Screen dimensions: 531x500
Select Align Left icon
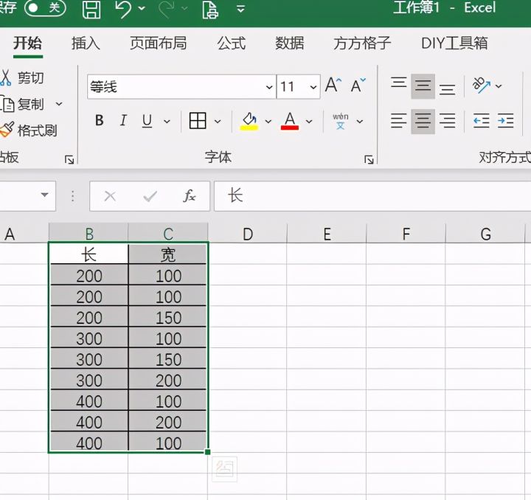click(x=398, y=121)
